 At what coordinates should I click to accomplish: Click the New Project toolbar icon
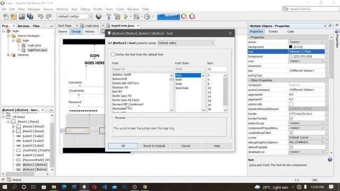[x=14, y=16]
